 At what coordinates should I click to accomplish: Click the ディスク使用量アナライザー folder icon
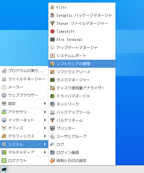click(52, 88)
